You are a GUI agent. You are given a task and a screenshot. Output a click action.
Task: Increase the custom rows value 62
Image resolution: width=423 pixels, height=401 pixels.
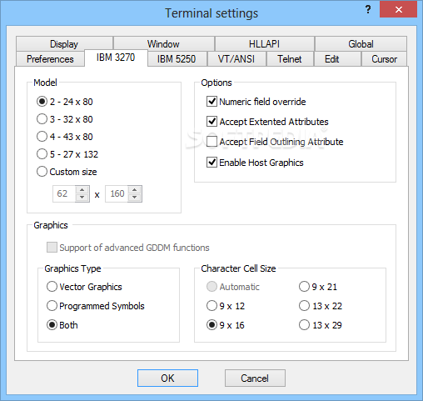pos(82,190)
